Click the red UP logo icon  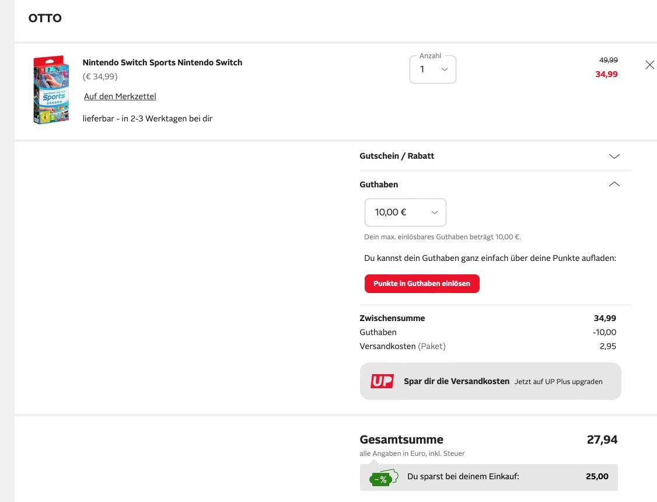382,381
